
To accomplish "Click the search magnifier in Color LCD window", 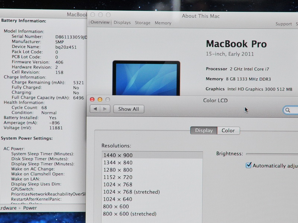I will click(x=288, y=110).
